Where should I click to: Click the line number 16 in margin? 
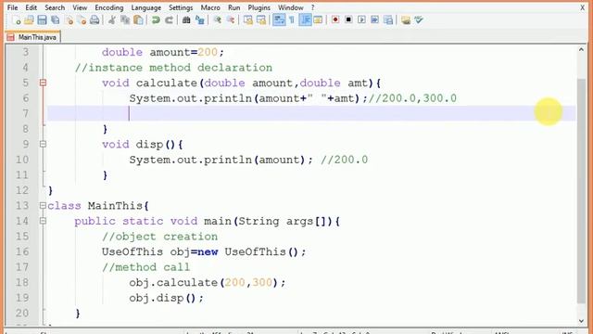22,251
